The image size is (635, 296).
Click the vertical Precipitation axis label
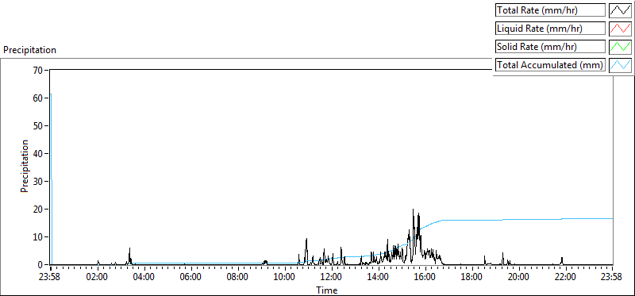[25, 166]
